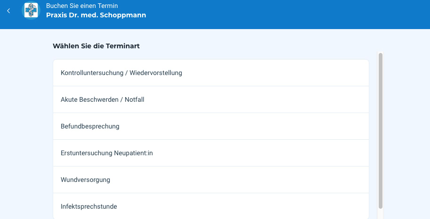Choose Wundversorgung as appointment type
430x219 pixels.
85,180
